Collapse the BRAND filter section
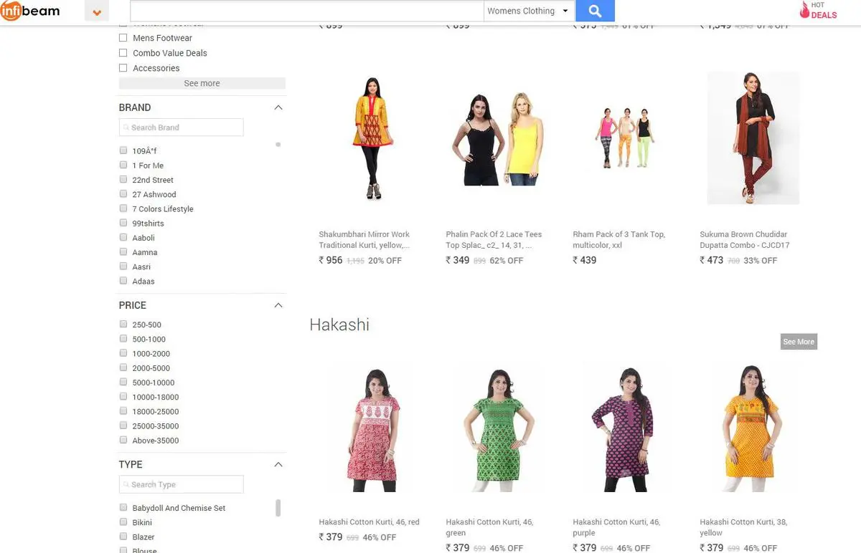861x553 pixels. pos(278,107)
